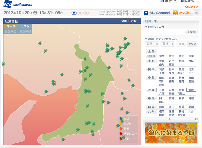Select m1 font size toggle

tap(74, 13)
